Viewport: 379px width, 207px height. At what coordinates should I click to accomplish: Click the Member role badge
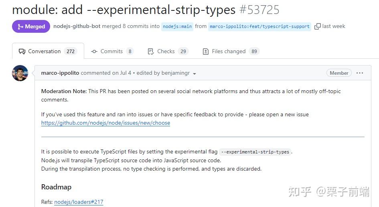[339, 73]
